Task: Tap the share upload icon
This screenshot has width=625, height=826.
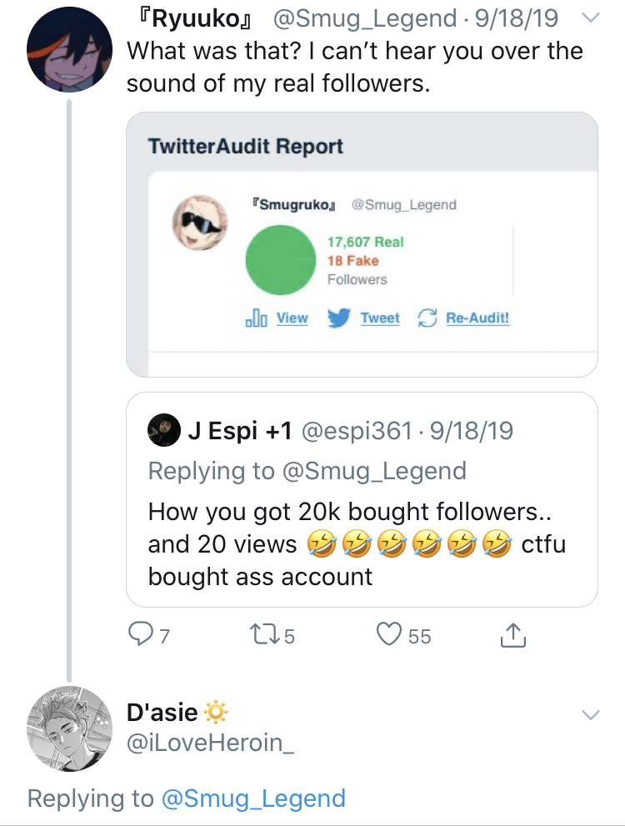Action: [512, 635]
